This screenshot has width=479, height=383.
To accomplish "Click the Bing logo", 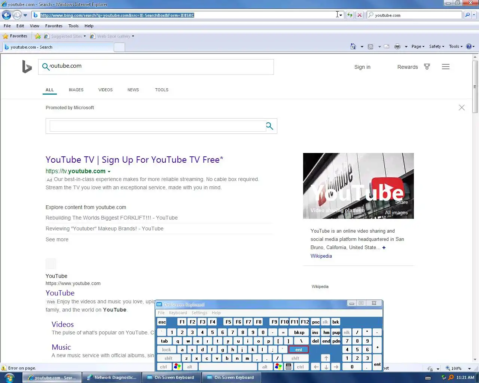I will point(27,67).
